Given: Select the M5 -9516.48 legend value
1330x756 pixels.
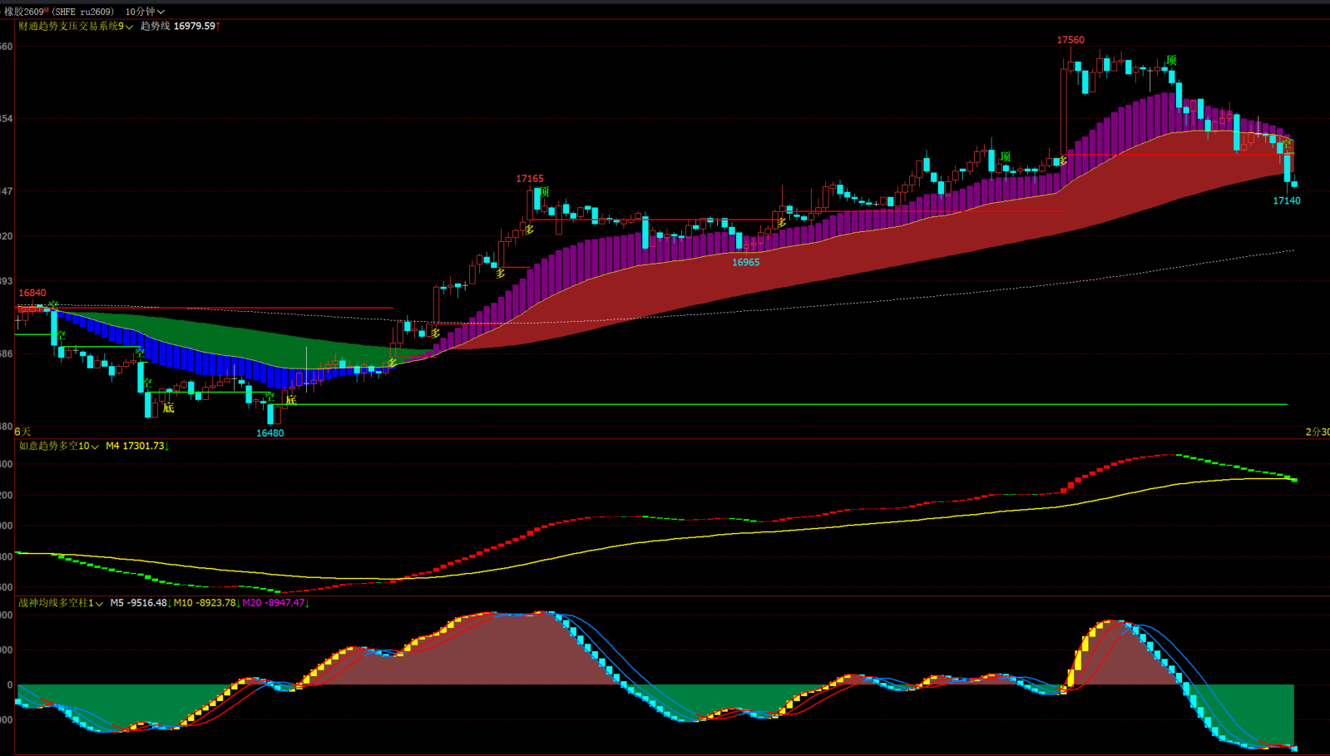Looking at the screenshot, I should tap(139, 603).
